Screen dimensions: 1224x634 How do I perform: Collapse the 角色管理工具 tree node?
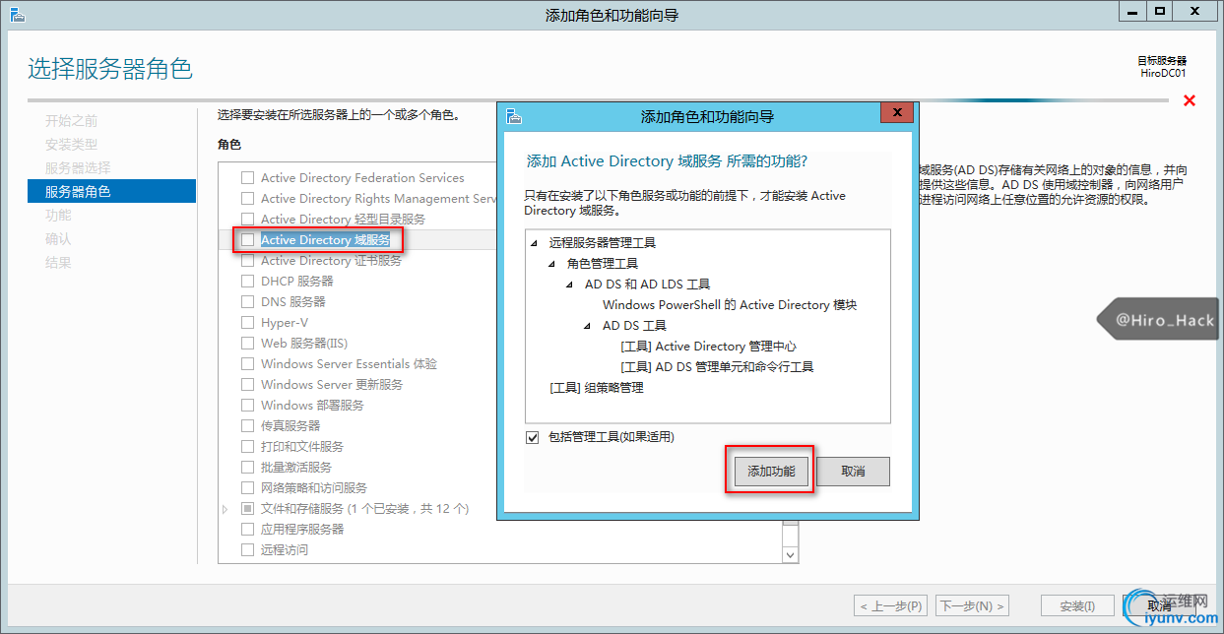coord(552,264)
